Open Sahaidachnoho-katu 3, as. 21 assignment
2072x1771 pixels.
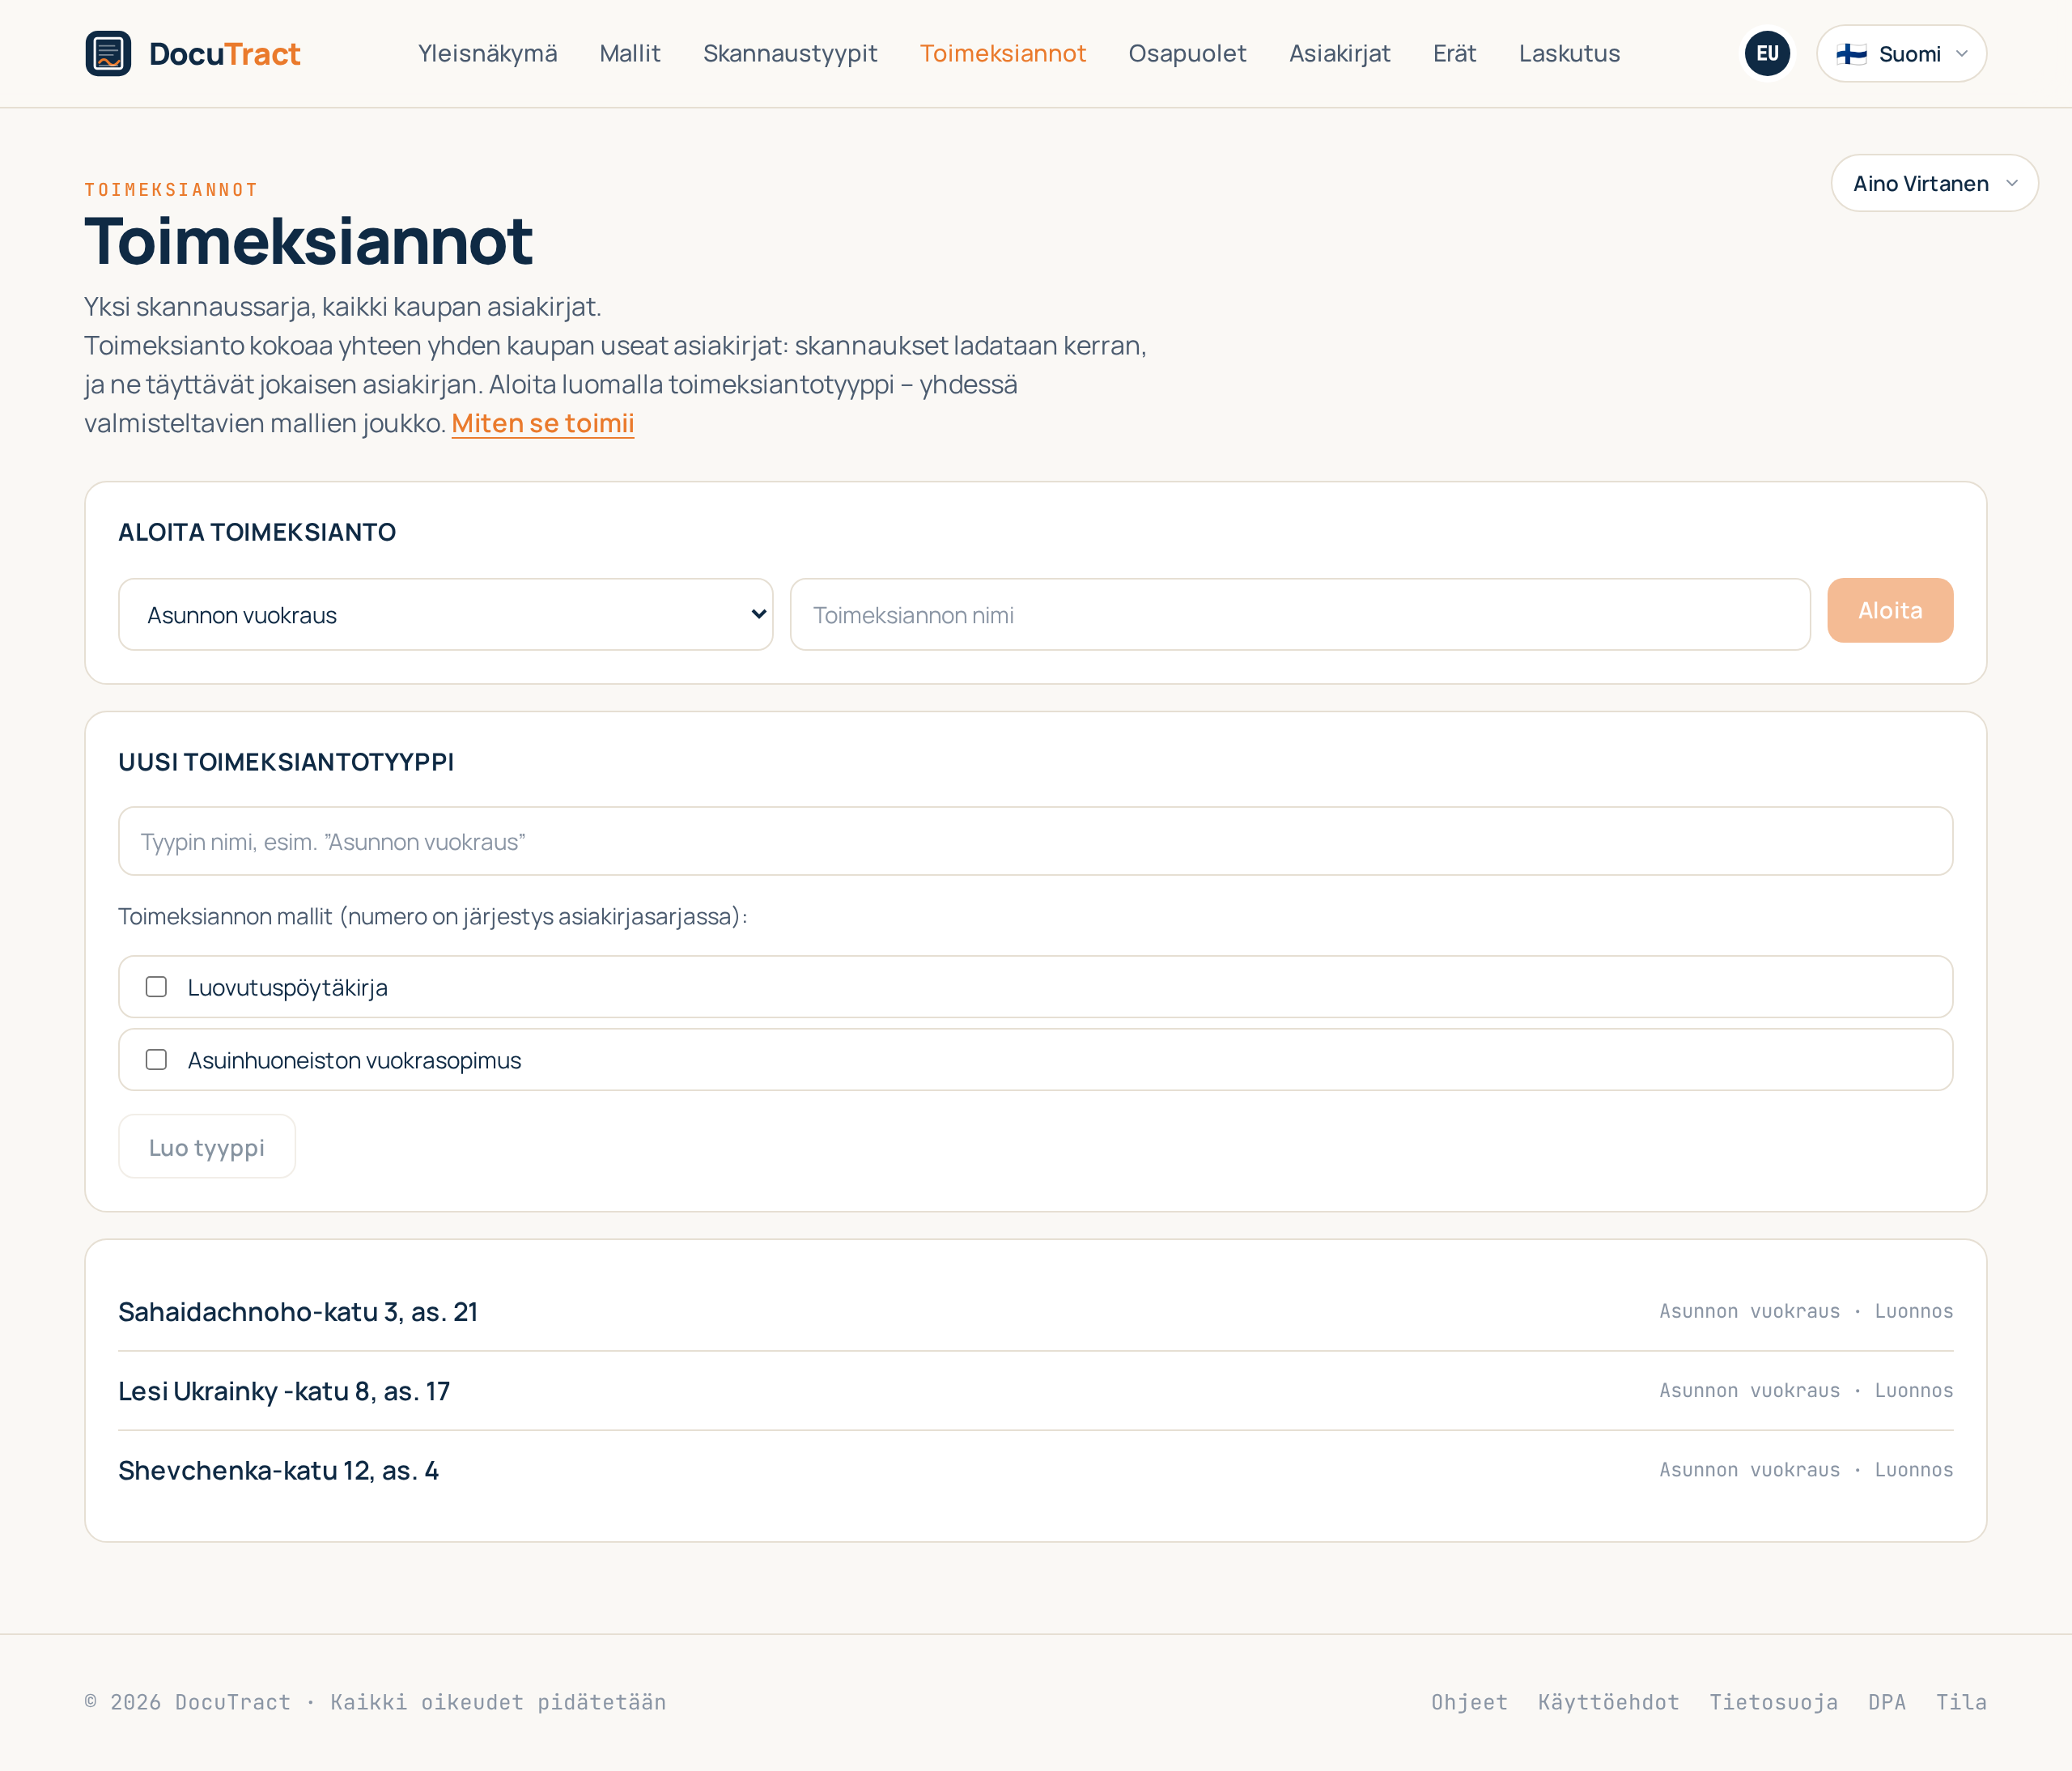1035,1312
